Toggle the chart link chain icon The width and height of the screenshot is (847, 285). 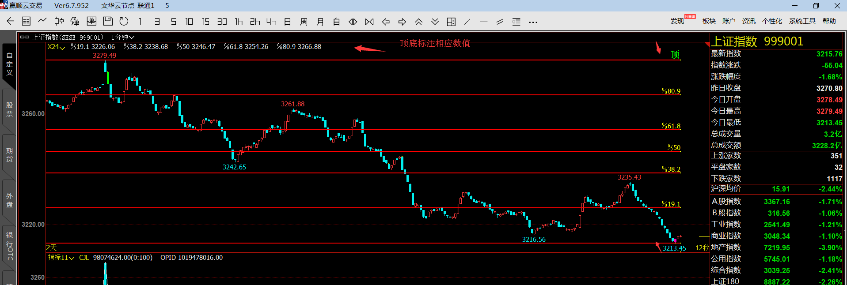pyautogui.click(x=25, y=37)
